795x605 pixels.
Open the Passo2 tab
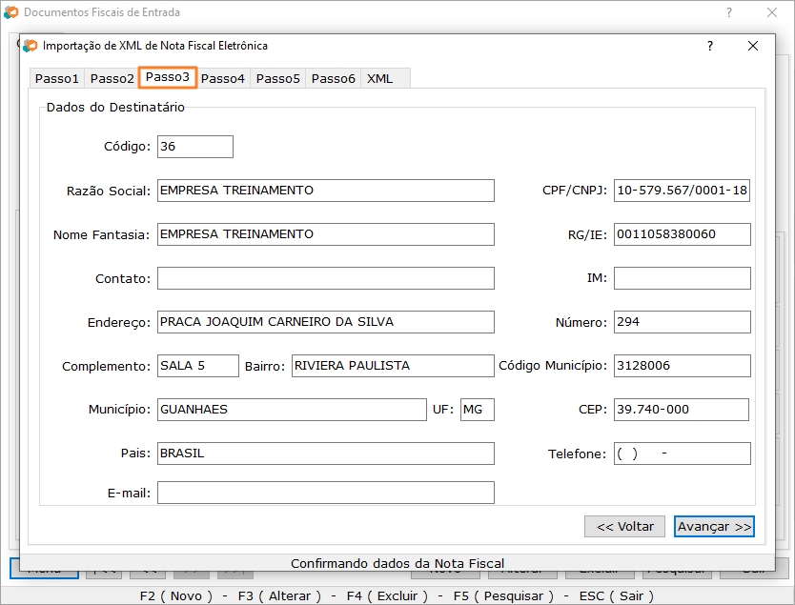(x=112, y=78)
